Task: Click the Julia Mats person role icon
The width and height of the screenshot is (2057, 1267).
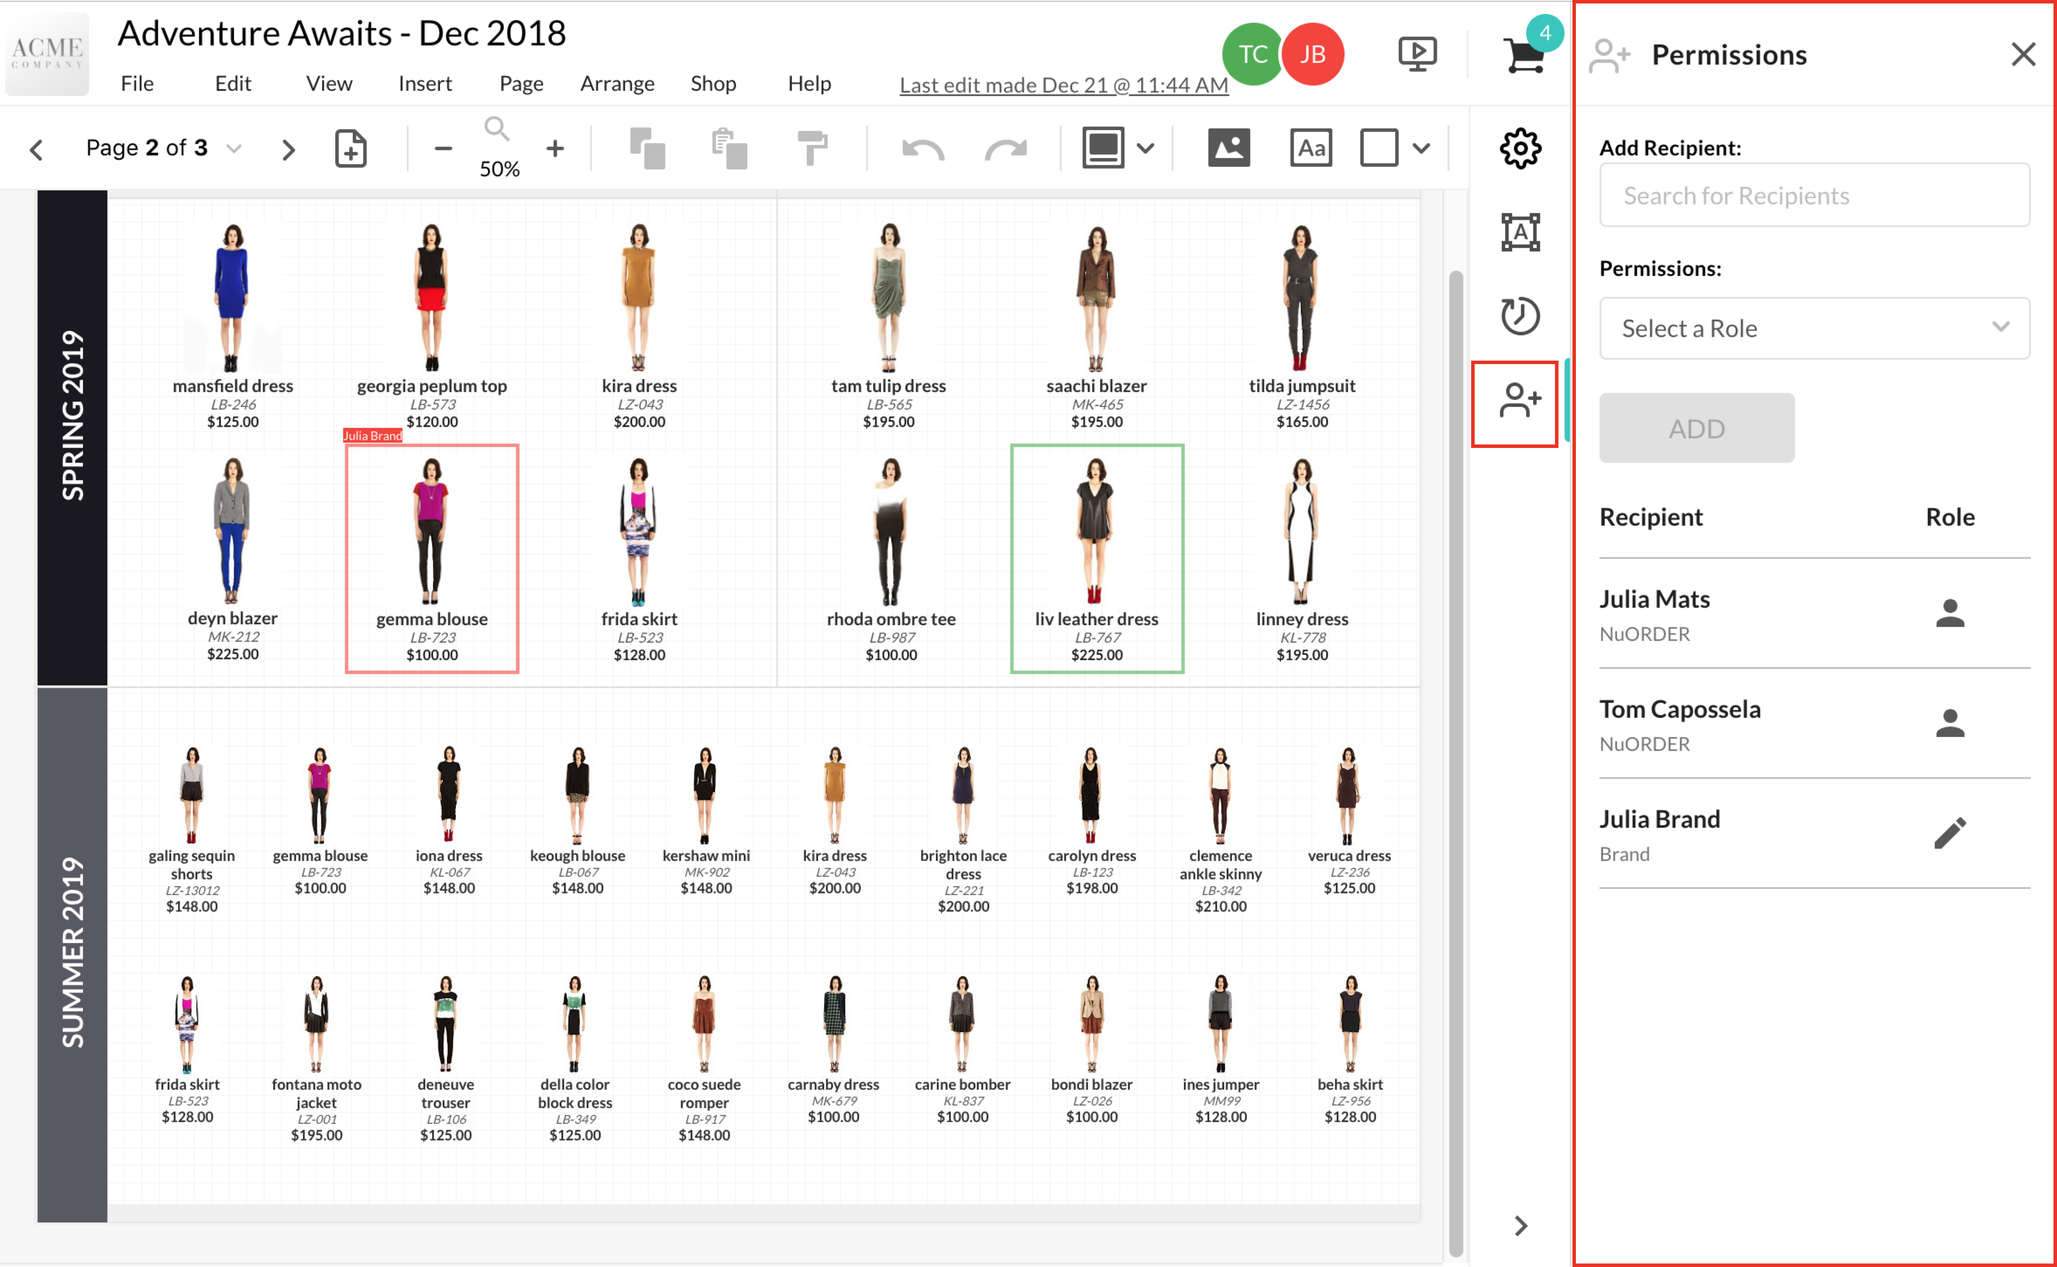Action: [1950, 613]
